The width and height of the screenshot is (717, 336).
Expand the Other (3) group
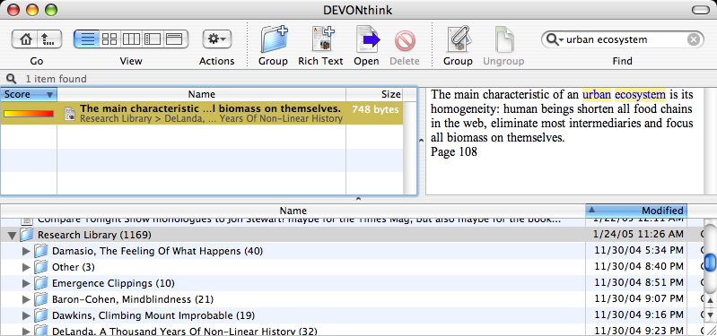tap(26, 267)
